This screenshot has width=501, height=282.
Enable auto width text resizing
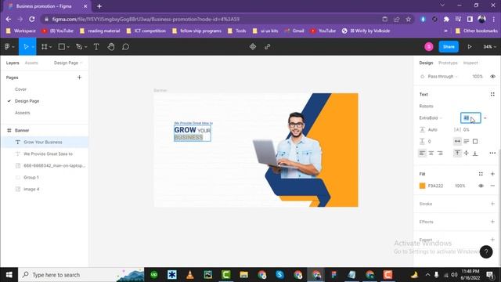[457, 141]
